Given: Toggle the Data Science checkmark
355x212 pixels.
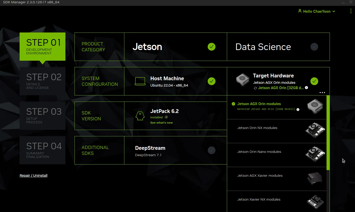Looking at the screenshot, I should 314,47.
